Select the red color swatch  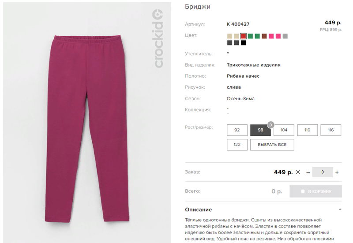tap(243, 36)
